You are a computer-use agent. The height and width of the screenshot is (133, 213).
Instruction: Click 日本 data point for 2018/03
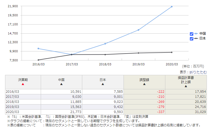click(x=105, y=55)
